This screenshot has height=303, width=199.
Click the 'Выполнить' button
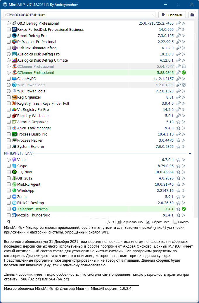(x=172, y=15)
